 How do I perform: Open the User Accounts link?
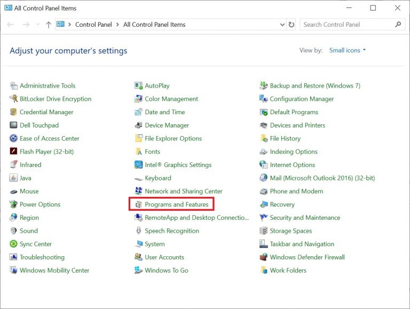(164, 257)
